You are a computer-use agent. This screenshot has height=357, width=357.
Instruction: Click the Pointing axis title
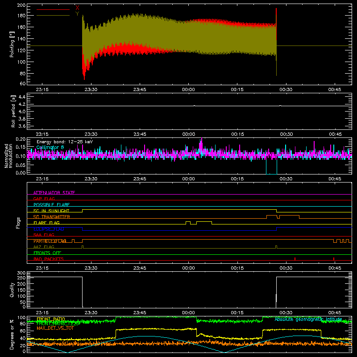(12, 44)
